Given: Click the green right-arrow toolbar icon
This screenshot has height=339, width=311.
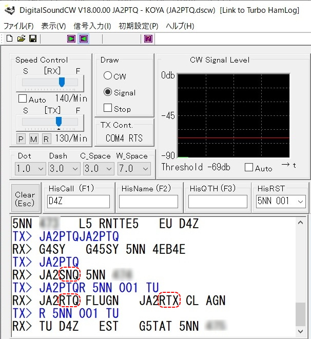Looking at the screenshot, I should point(71,39).
